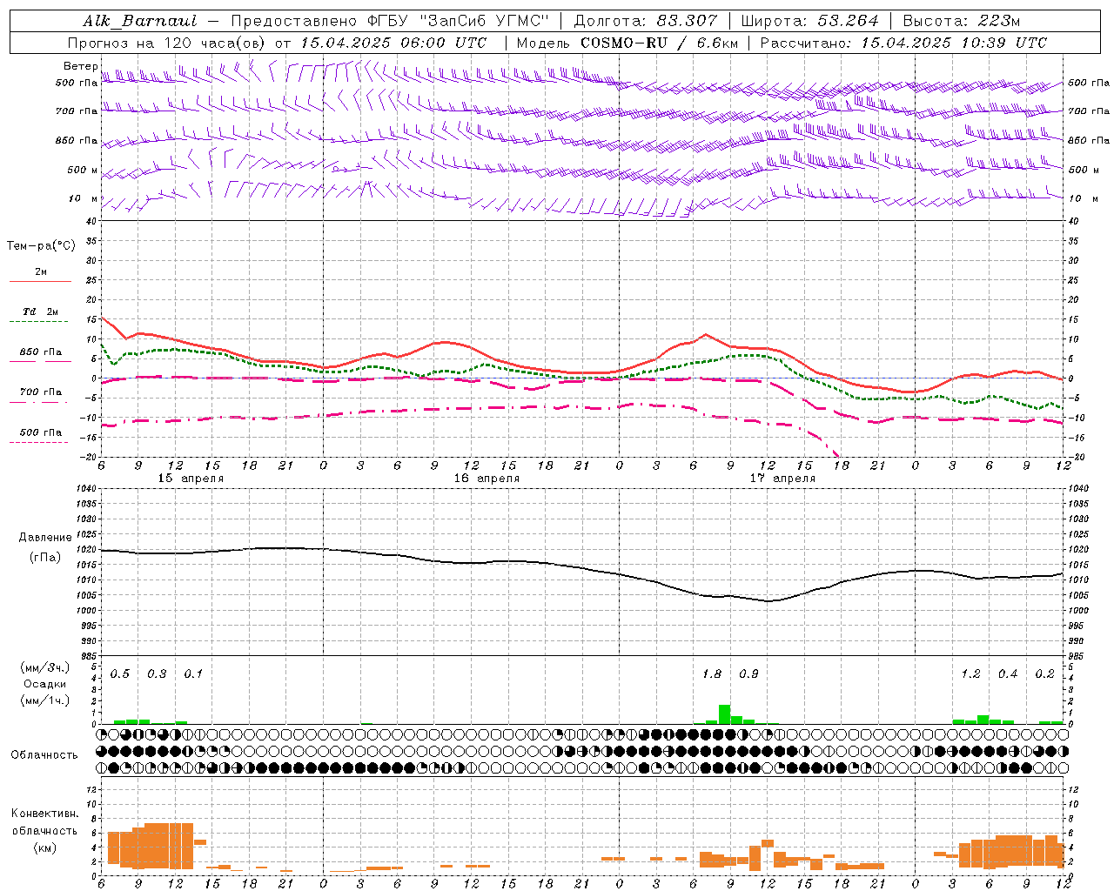Click the '(мм/3ч.)' precipitation unit label

coord(45,667)
